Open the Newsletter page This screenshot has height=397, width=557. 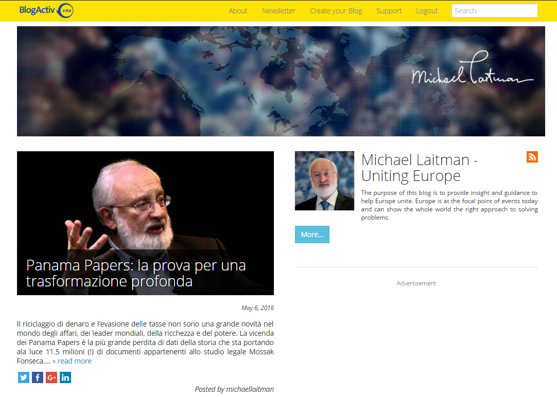click(278, 11)
